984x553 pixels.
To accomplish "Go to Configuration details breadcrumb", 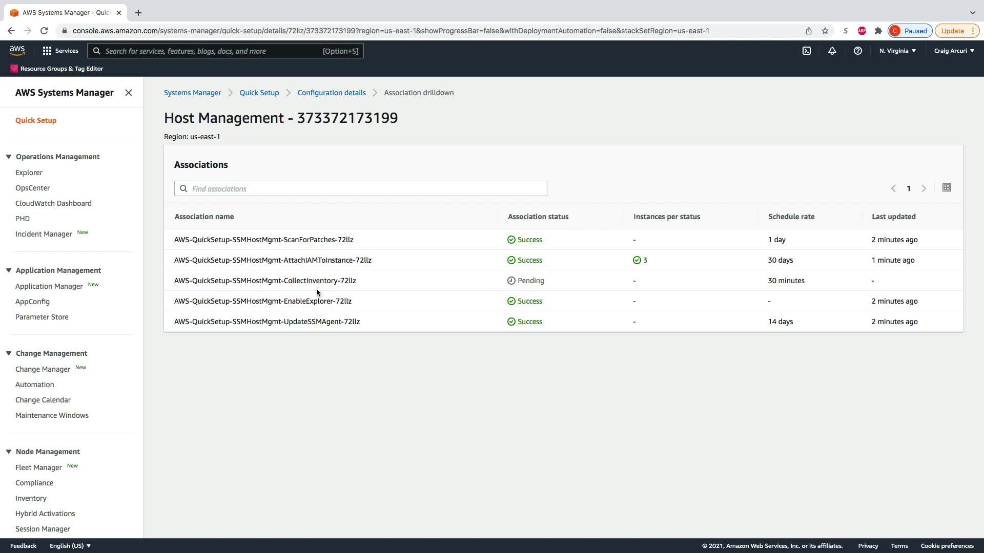I will point(331,93).
